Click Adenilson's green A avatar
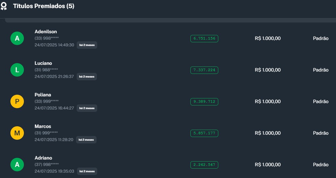 (17, 39)
